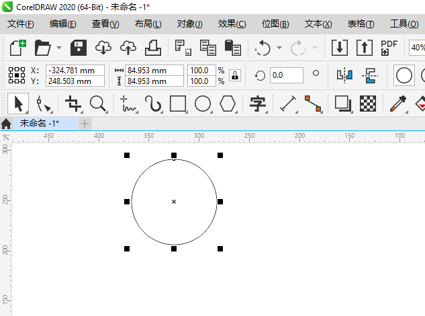The height and width of the screenshot is (316, 425).
Task: Go to the Welcome screen home icon
Action: tap(6, 124)
